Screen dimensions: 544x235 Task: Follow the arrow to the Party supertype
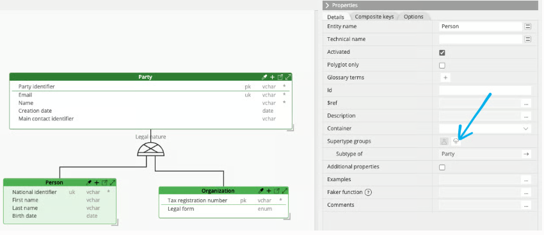pyautogui.click(x=526, y=154)
